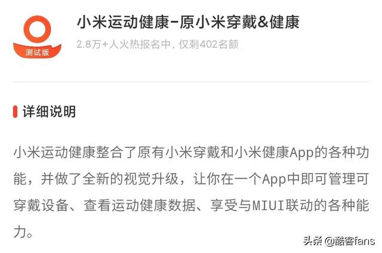Click the last line 力。 of description
The image size is (382, 253).
23,232
